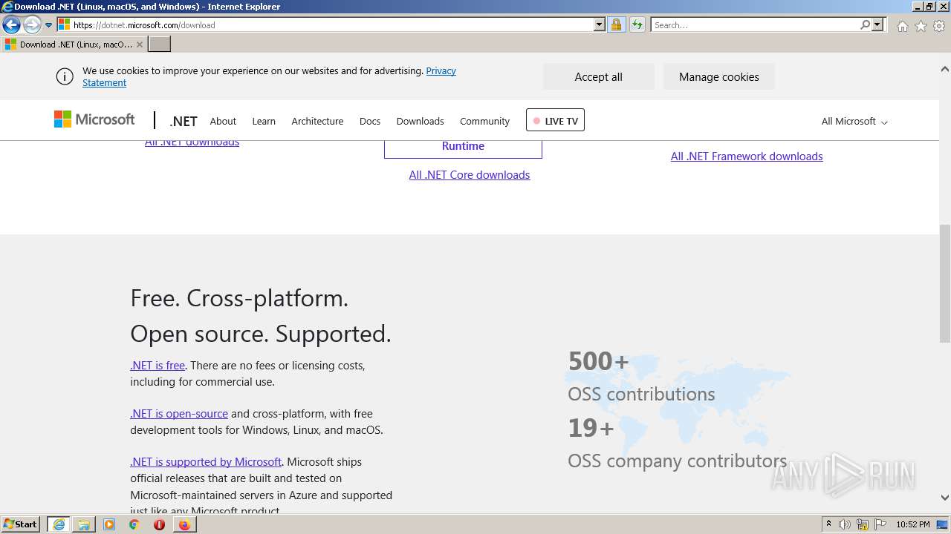This screenshot has height=534, width=951.
Task: Click the Runtime button
Action: (463, 146)
